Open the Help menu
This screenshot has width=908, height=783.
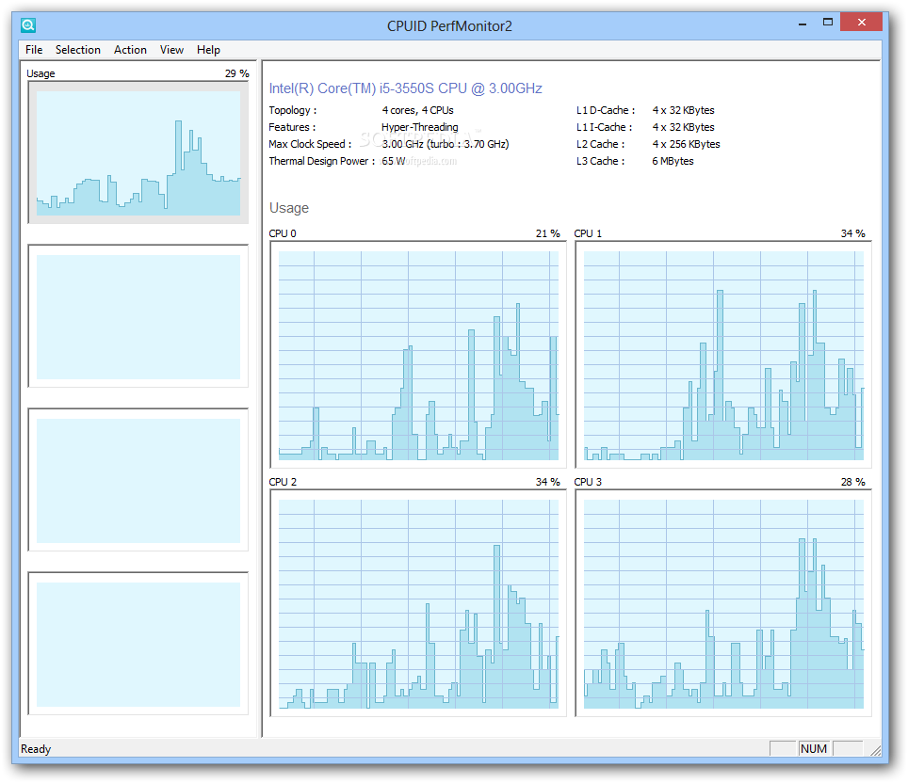tap(208, 50)
